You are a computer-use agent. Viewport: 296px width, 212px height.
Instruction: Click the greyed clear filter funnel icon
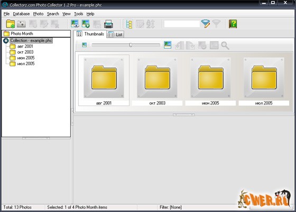(x=216, y=24)
